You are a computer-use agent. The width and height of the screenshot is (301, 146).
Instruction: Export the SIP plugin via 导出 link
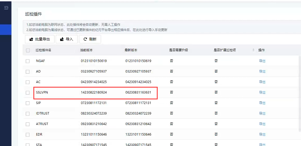tap(262, 103)
